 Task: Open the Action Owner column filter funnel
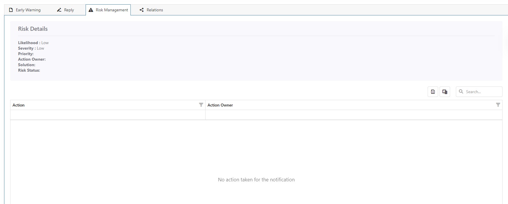(498, 105)
